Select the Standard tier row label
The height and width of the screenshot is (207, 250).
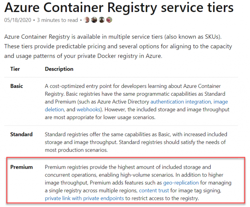21,134
